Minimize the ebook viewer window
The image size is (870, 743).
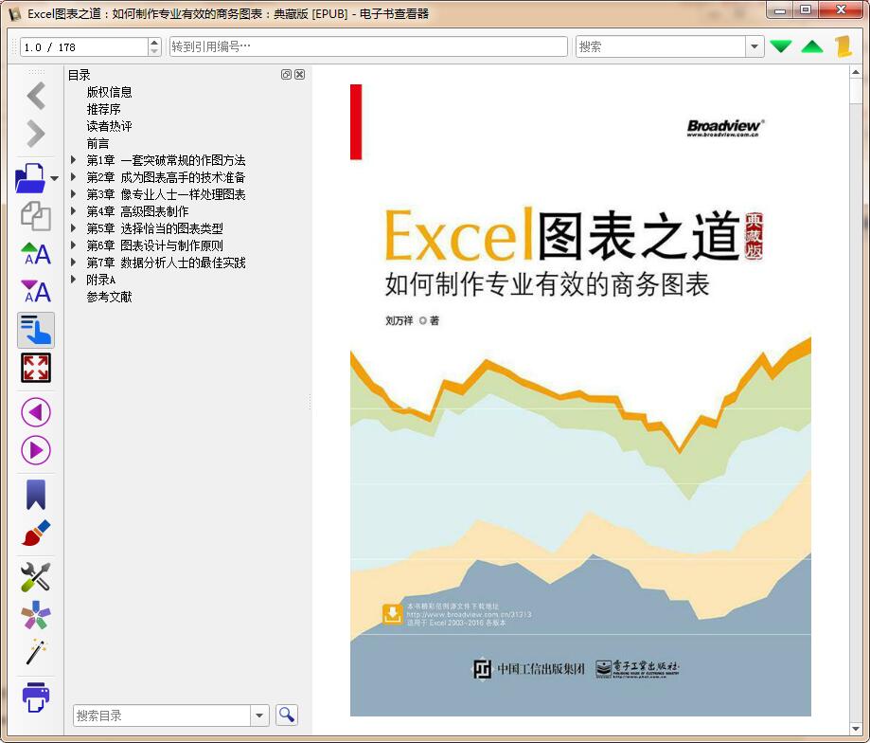[779, 10]
